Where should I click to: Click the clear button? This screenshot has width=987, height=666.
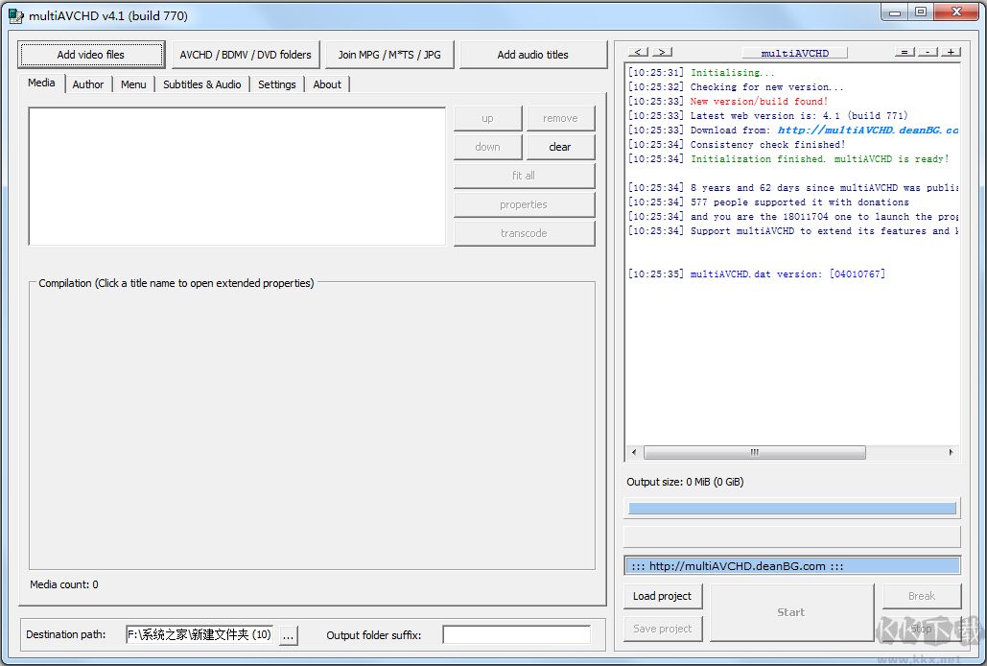(560, 147)
